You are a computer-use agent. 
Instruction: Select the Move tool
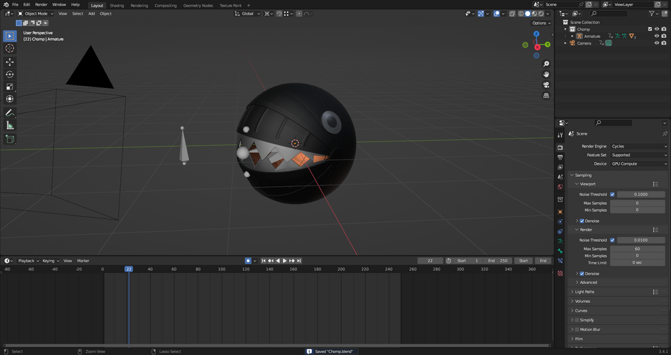pos(9,62)
